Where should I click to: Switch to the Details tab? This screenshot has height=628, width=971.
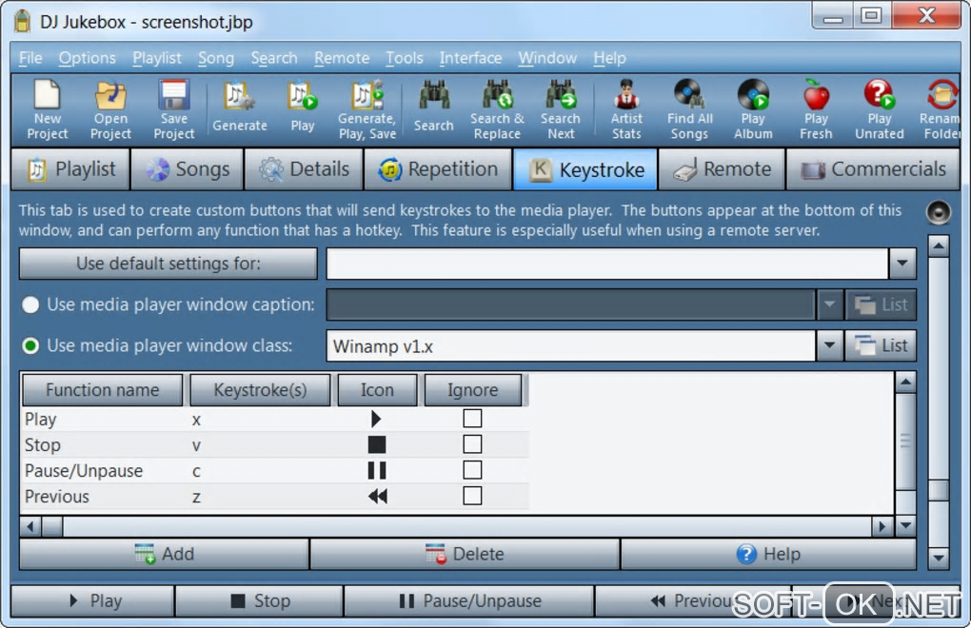[x=304, y=169]
